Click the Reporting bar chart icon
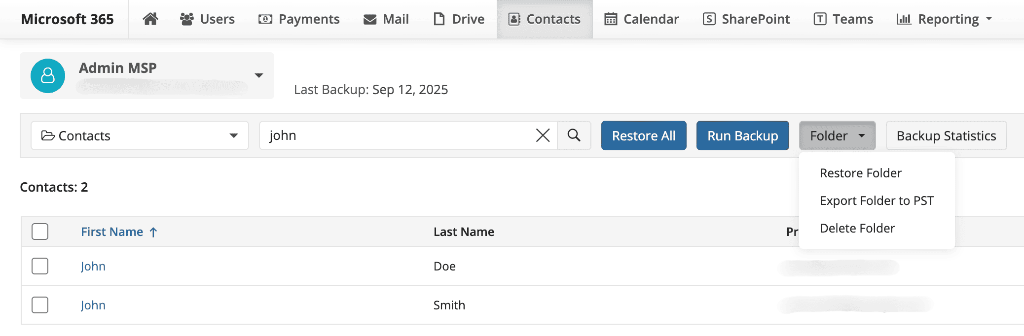The width and height of the screenshot is (1024, 336). click(x=904, y=19)
